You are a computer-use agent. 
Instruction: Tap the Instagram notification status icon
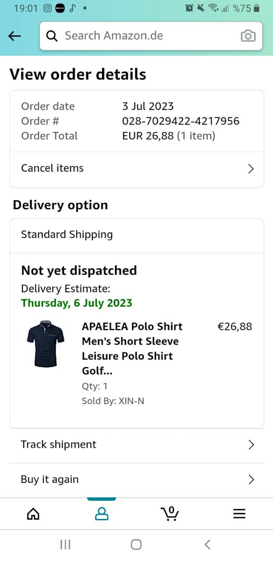(48, 8)
